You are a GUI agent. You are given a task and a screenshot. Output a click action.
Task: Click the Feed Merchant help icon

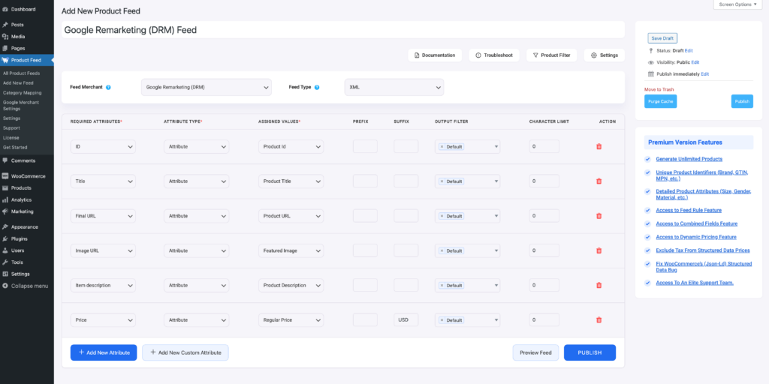click(x=108, y=87)
